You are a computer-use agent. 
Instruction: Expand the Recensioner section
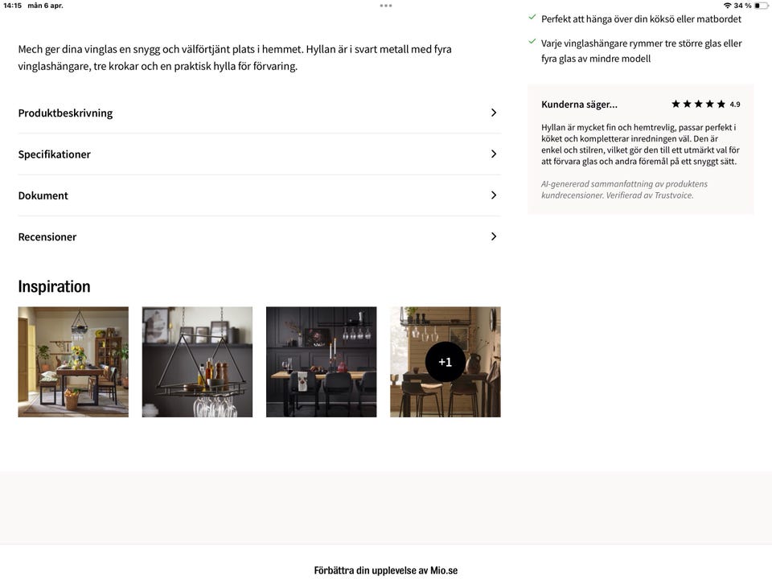494,236
